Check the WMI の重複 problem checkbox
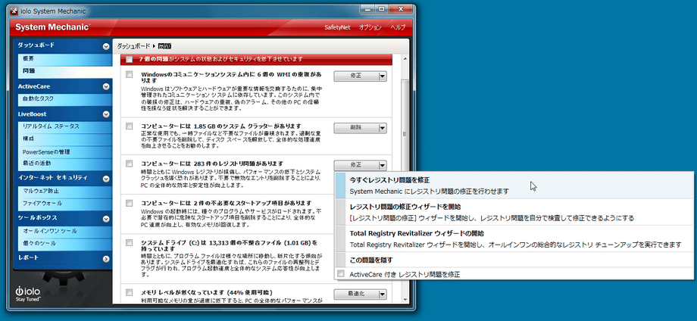This screenshot has height=321, width=697. pyautogui.click(x=129, y=75)
